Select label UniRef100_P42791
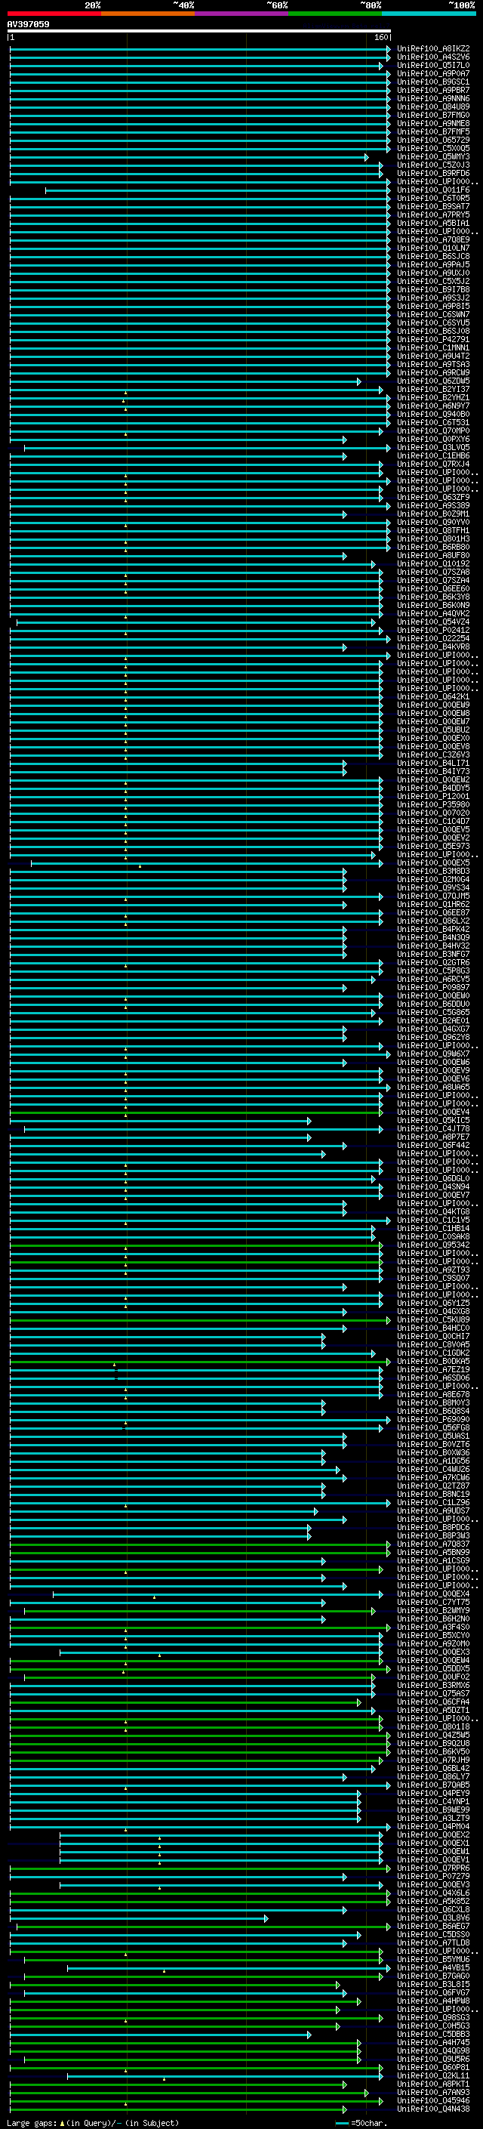483x2129 pixels. point(433,339)
